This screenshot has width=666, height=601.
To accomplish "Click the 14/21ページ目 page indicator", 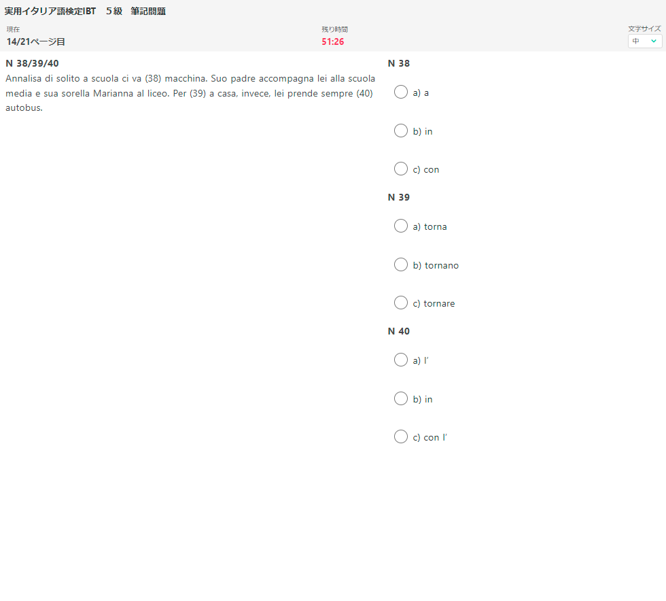I will (x=35, y=41).
